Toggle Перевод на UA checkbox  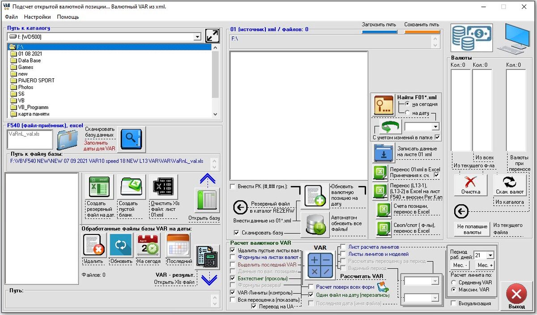click(254, 306)
